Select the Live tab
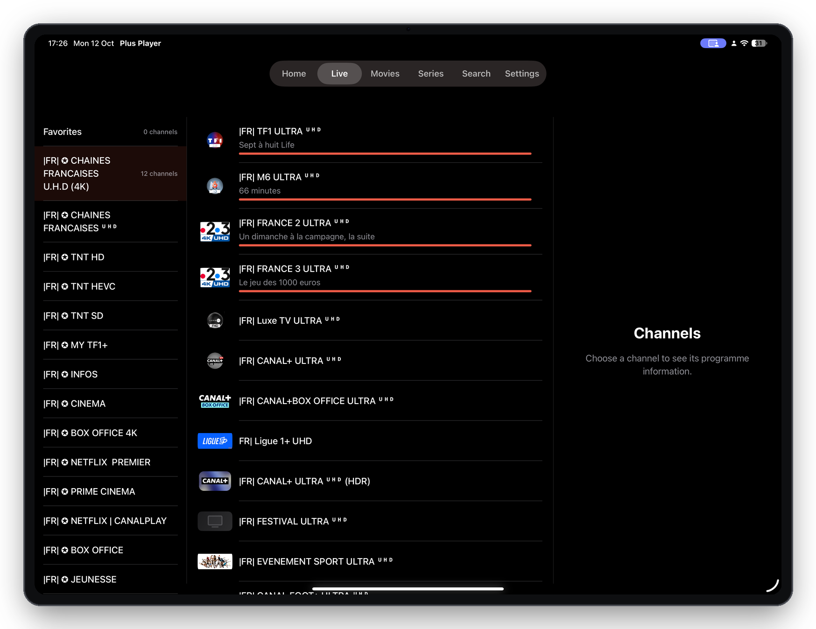This screenshot has height=629, width=816. [x=339, y=74]
